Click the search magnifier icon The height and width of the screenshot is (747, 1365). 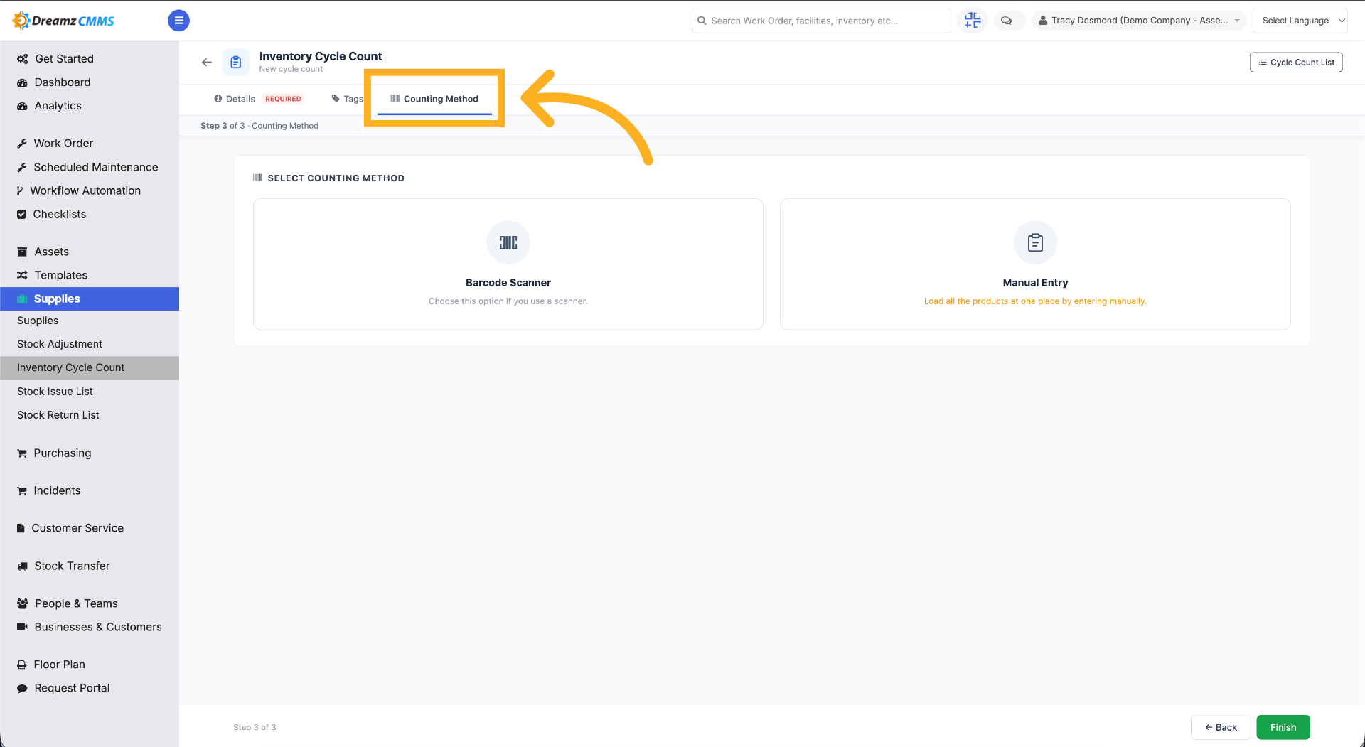[702, 21]
